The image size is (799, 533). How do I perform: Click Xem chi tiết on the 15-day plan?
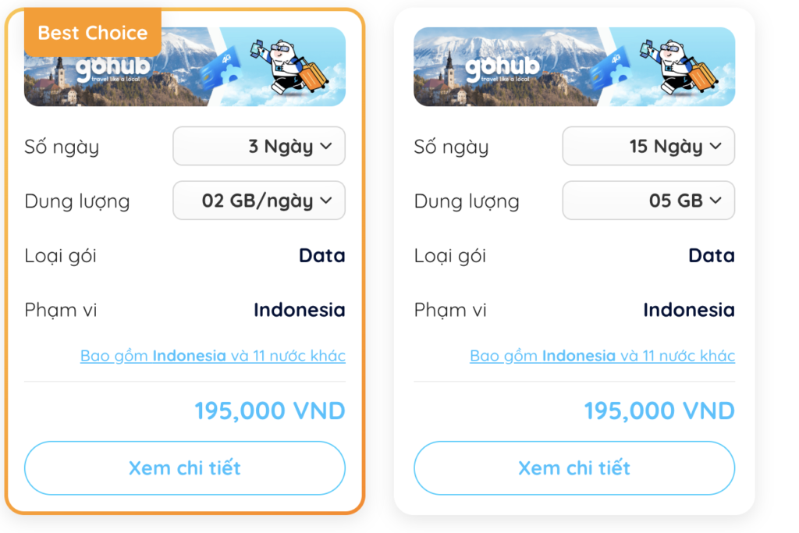(574, 468)
